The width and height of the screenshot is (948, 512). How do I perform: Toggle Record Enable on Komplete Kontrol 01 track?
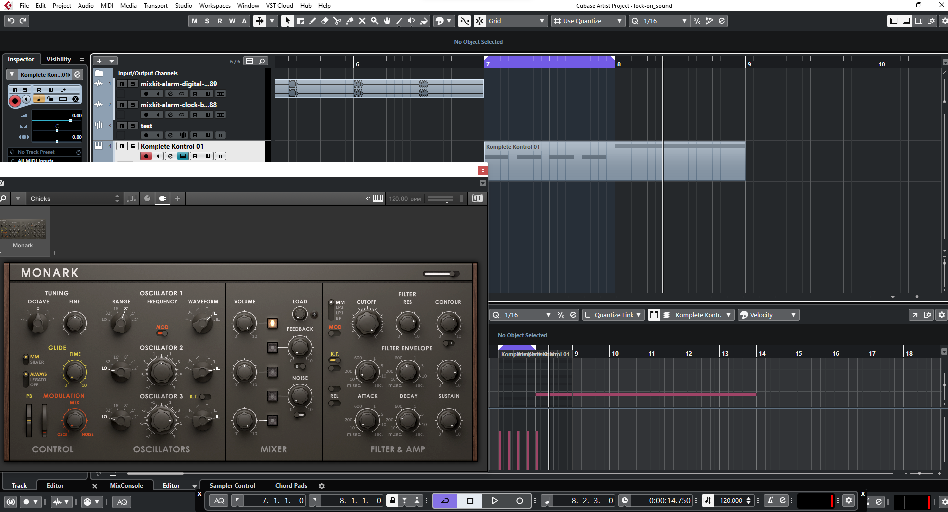click(x=146, y=156)
